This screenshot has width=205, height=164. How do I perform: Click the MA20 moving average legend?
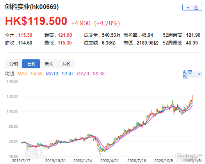(x=91, y=74)
